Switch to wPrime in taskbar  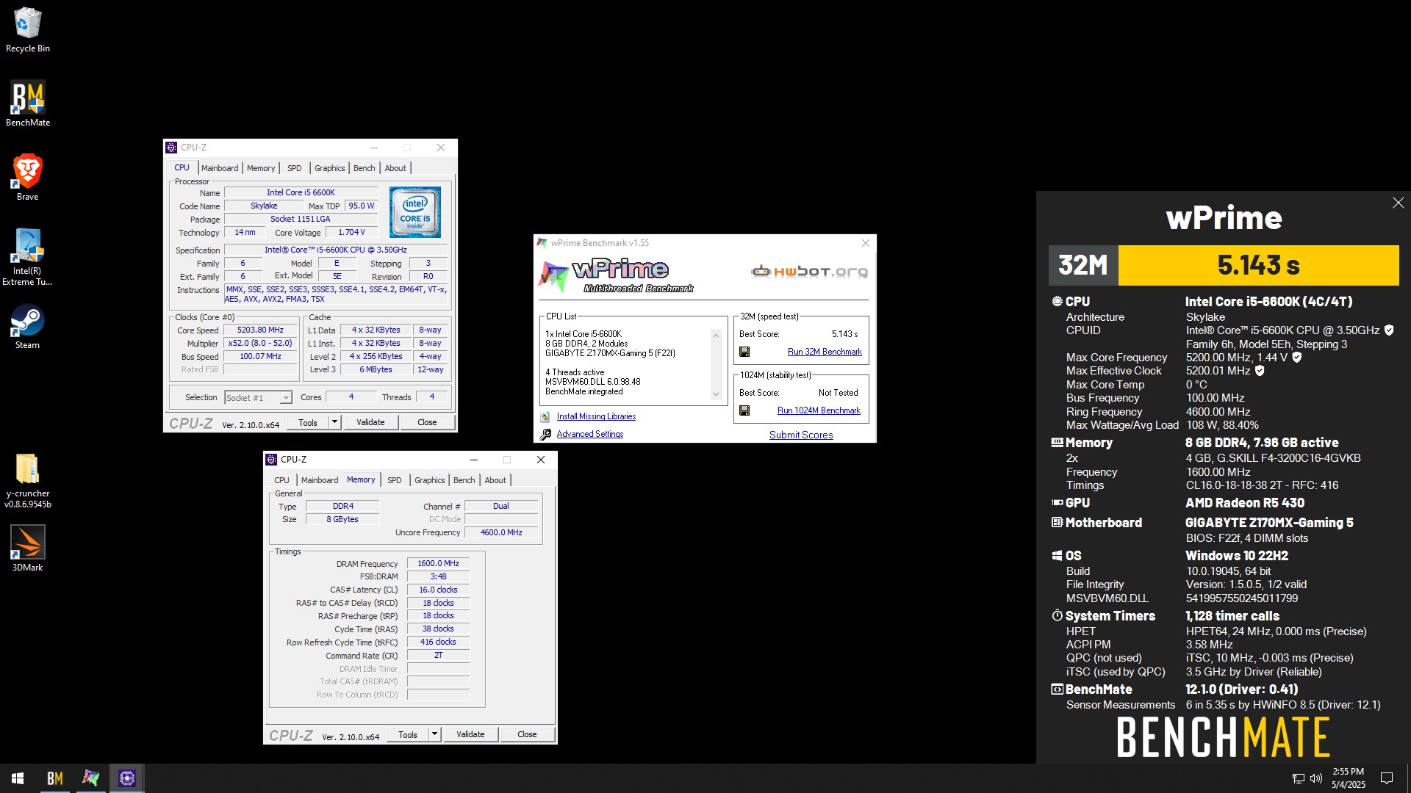pyautogui.click(x=91, y=778)
